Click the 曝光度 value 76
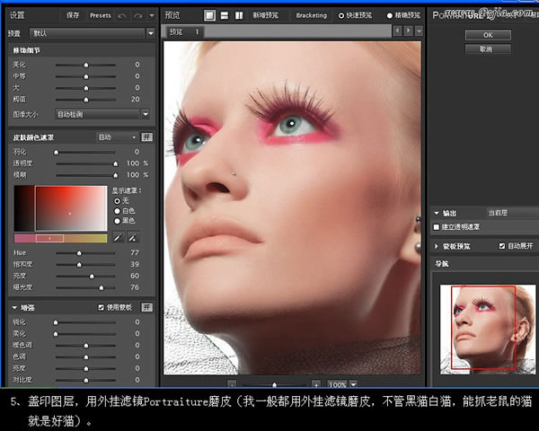This screenshot has width=539, height=431. coord(135,287)
